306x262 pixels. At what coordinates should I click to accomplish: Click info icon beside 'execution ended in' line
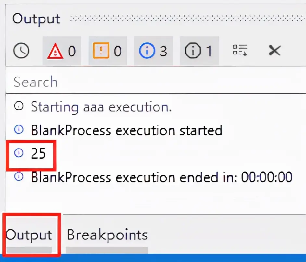click(x=19, y=176)
